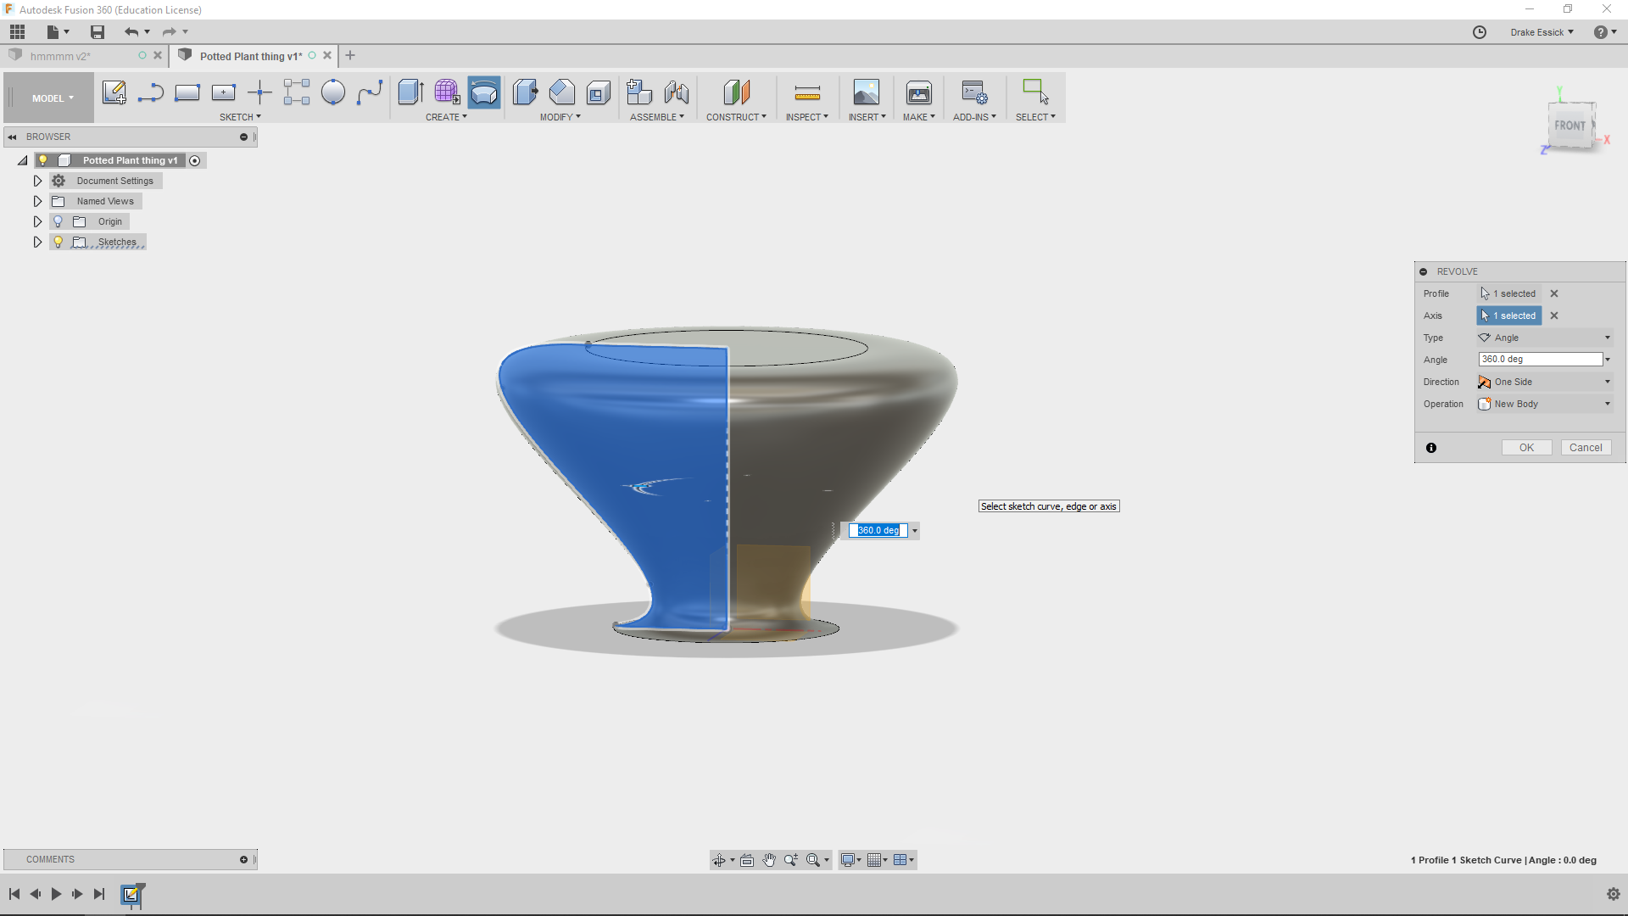Select the Offset Plane construct tool

[x=737, y=92]
